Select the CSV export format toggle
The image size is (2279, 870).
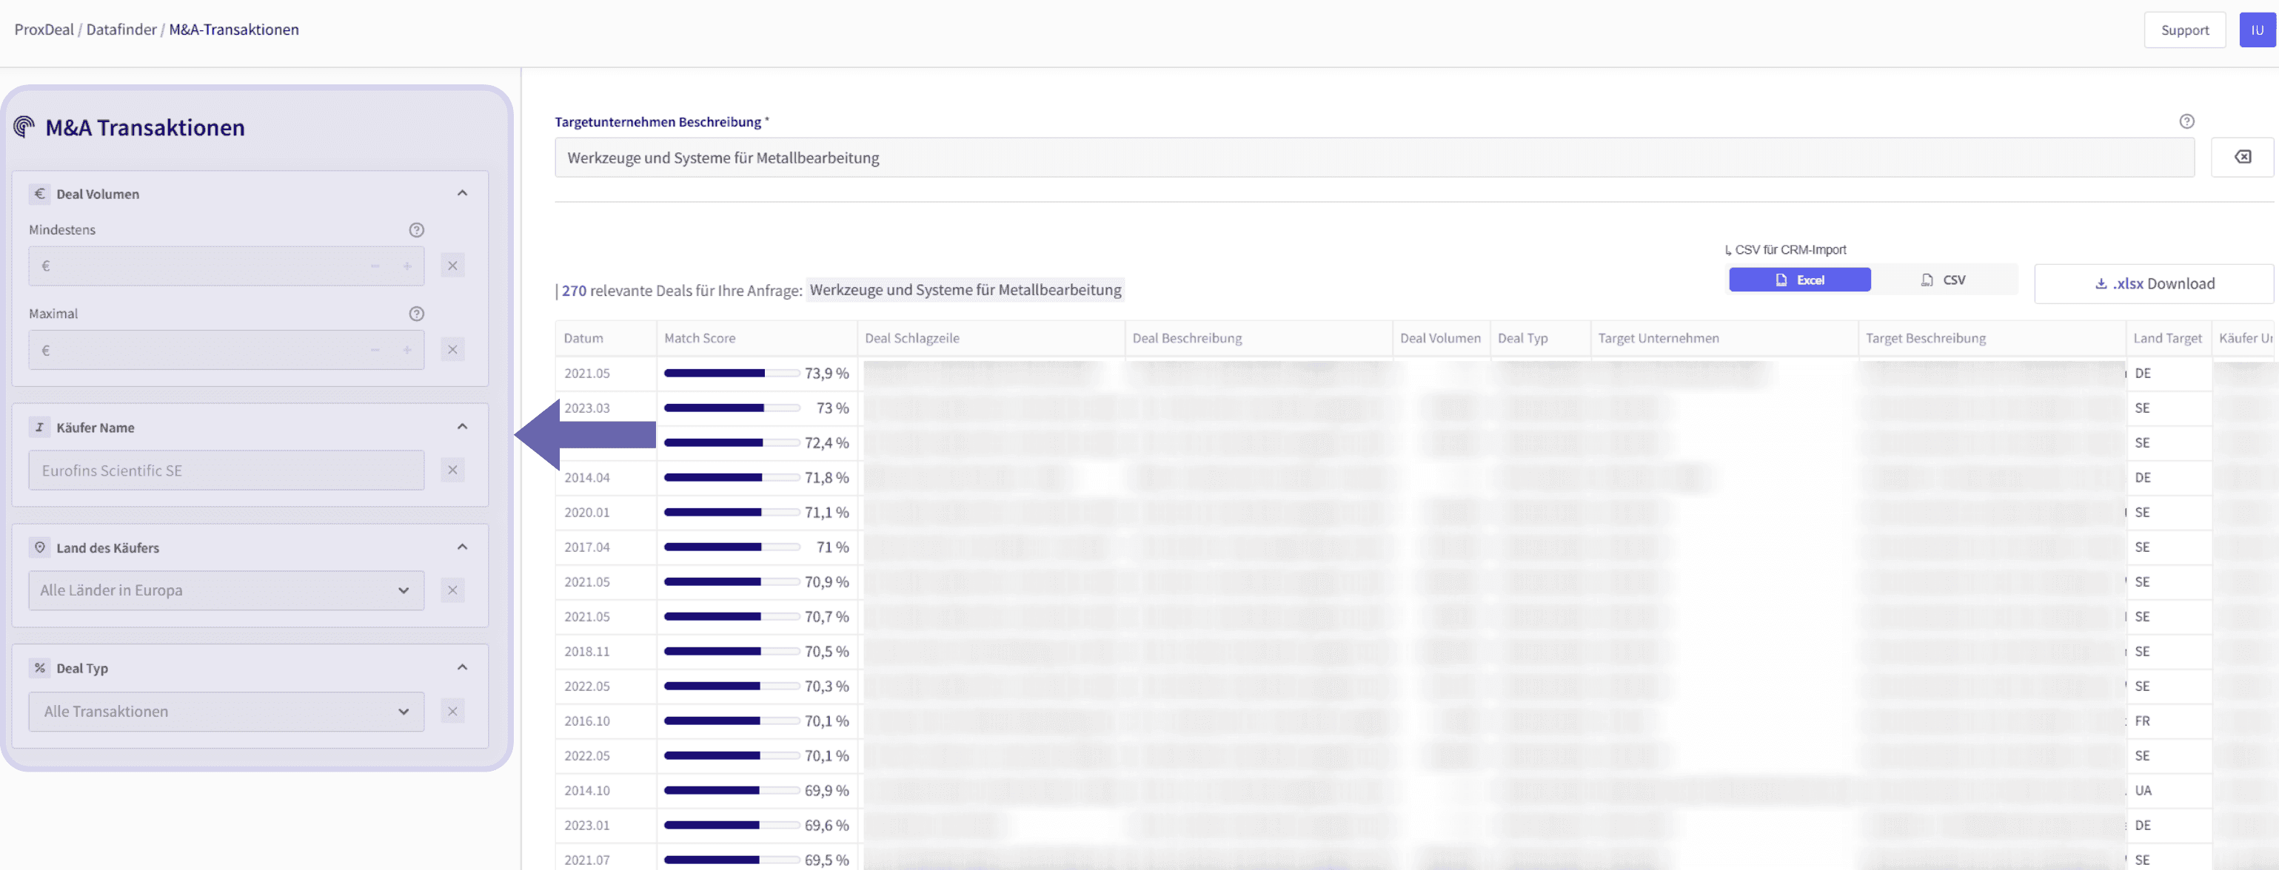[1944, 280]
